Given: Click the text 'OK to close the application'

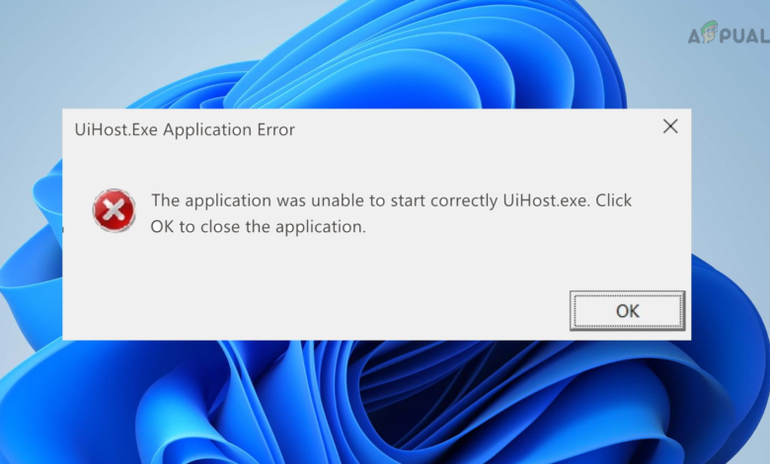Looking at the screenshot, I should point(259,227).
